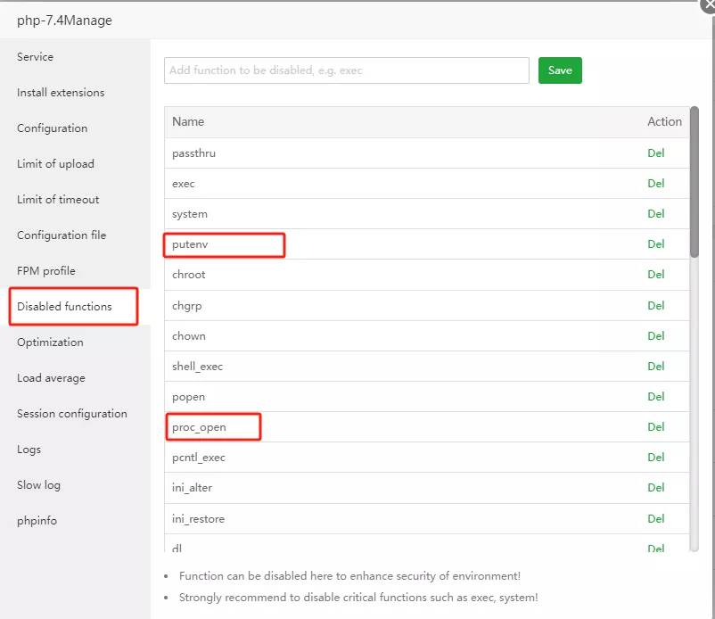Screen dimensions: 715x619
Task: View the Slow log section
Action: (38, 485)
